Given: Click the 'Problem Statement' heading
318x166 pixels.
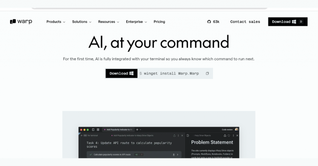Looking at the screenshot, I should tap(212, 142).
